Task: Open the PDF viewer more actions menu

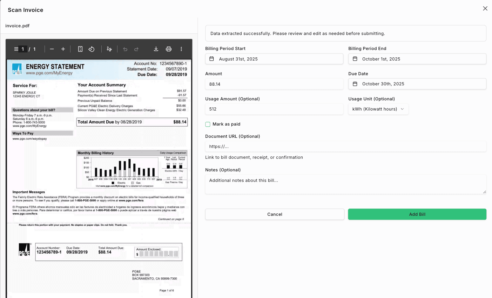Action: (181, 49)
